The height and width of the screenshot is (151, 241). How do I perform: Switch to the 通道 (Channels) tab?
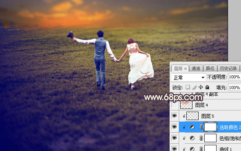pos(196,68)
